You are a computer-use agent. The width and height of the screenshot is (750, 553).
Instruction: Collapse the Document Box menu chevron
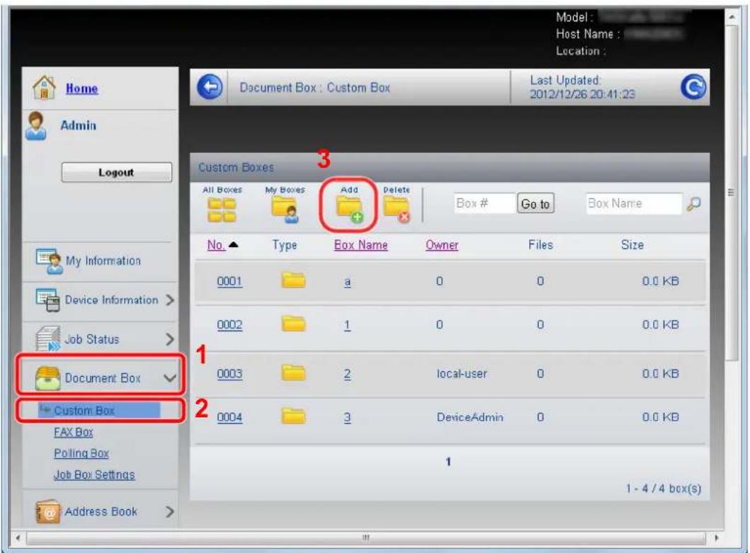170,378
